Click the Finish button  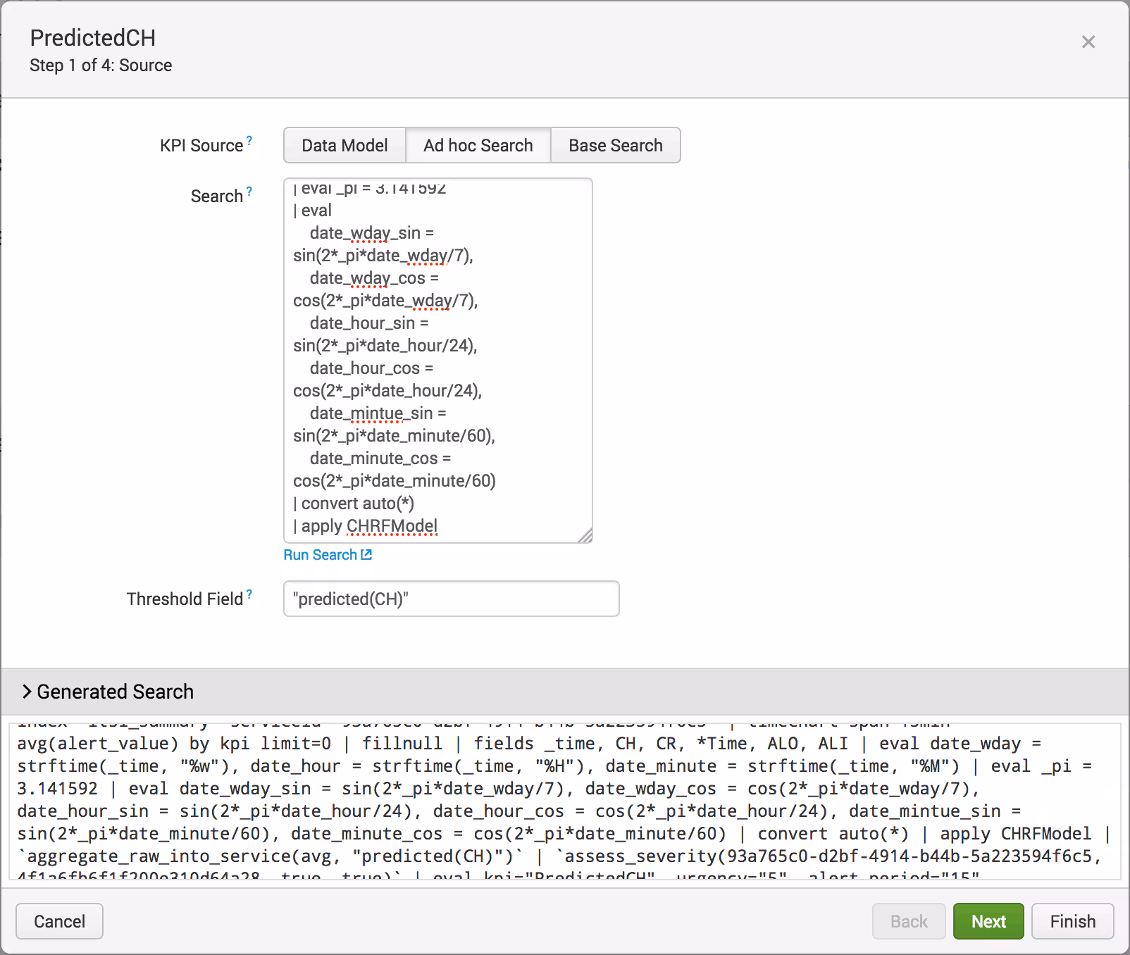coord(1072,921)
